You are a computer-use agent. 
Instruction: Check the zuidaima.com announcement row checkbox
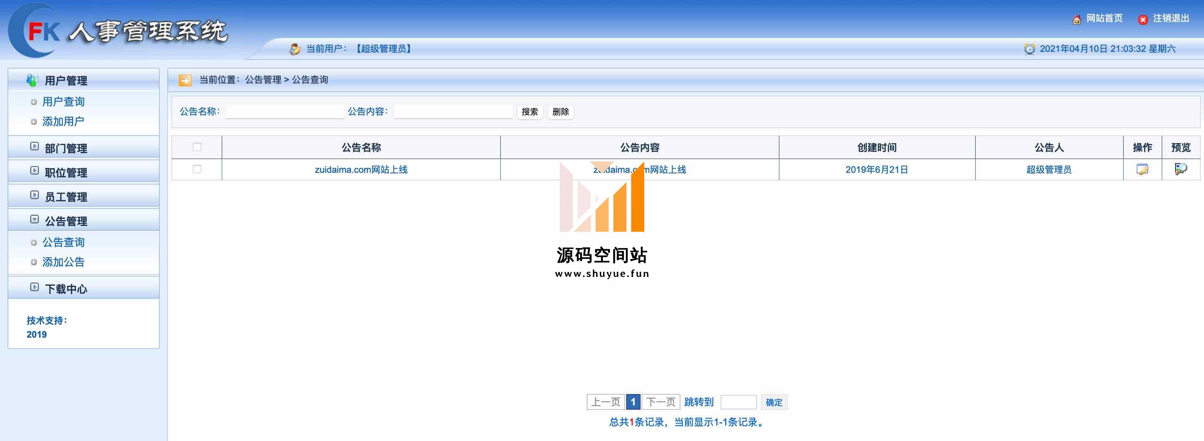coord(197,169)
